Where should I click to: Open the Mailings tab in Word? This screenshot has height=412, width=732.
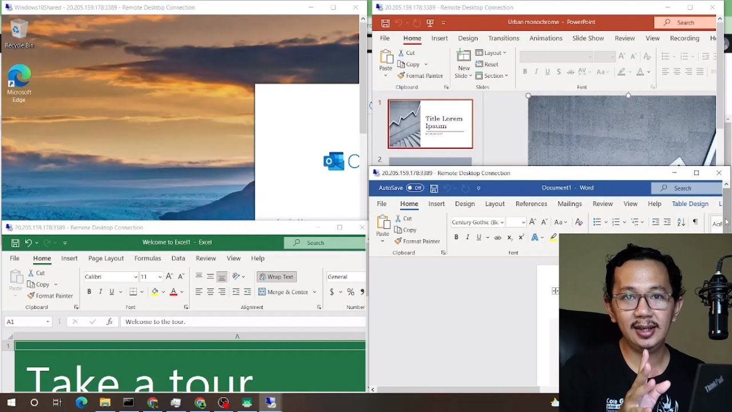[x=570, y=204]
